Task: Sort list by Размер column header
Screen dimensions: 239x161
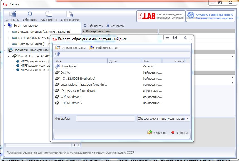Action: coord(174,61)
